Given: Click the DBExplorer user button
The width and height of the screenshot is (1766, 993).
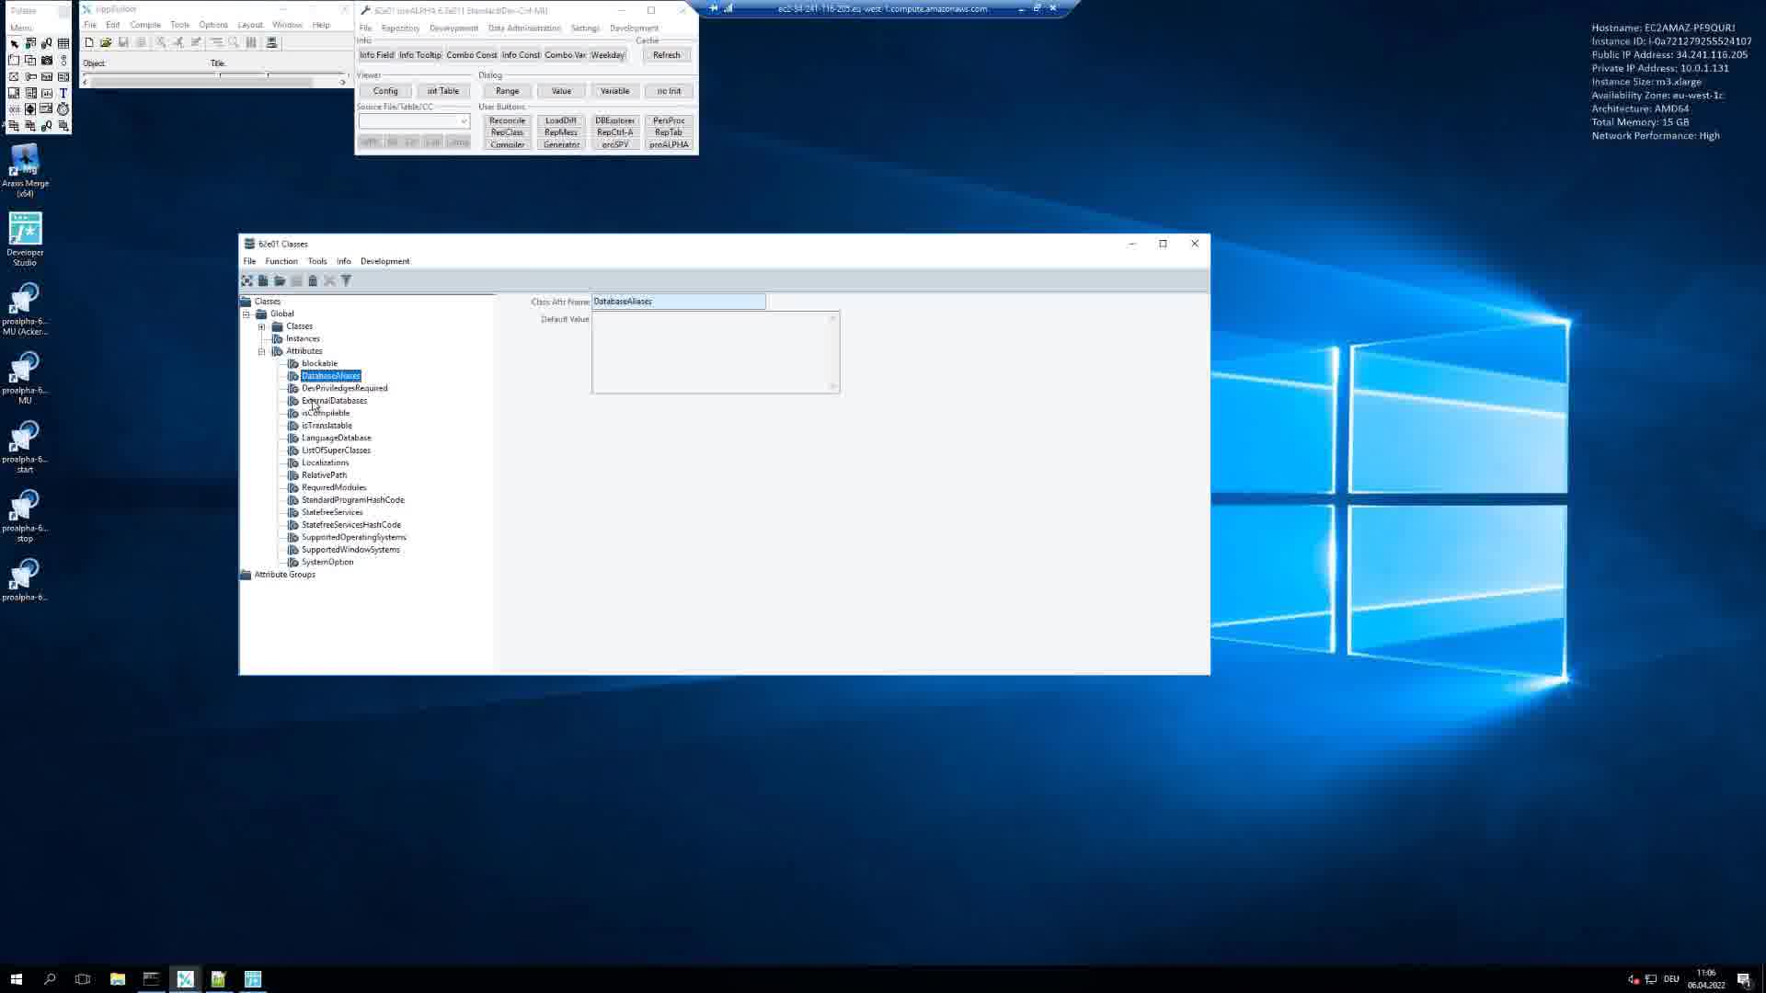Looking at the screenshot, I should (x=614, y=120).
